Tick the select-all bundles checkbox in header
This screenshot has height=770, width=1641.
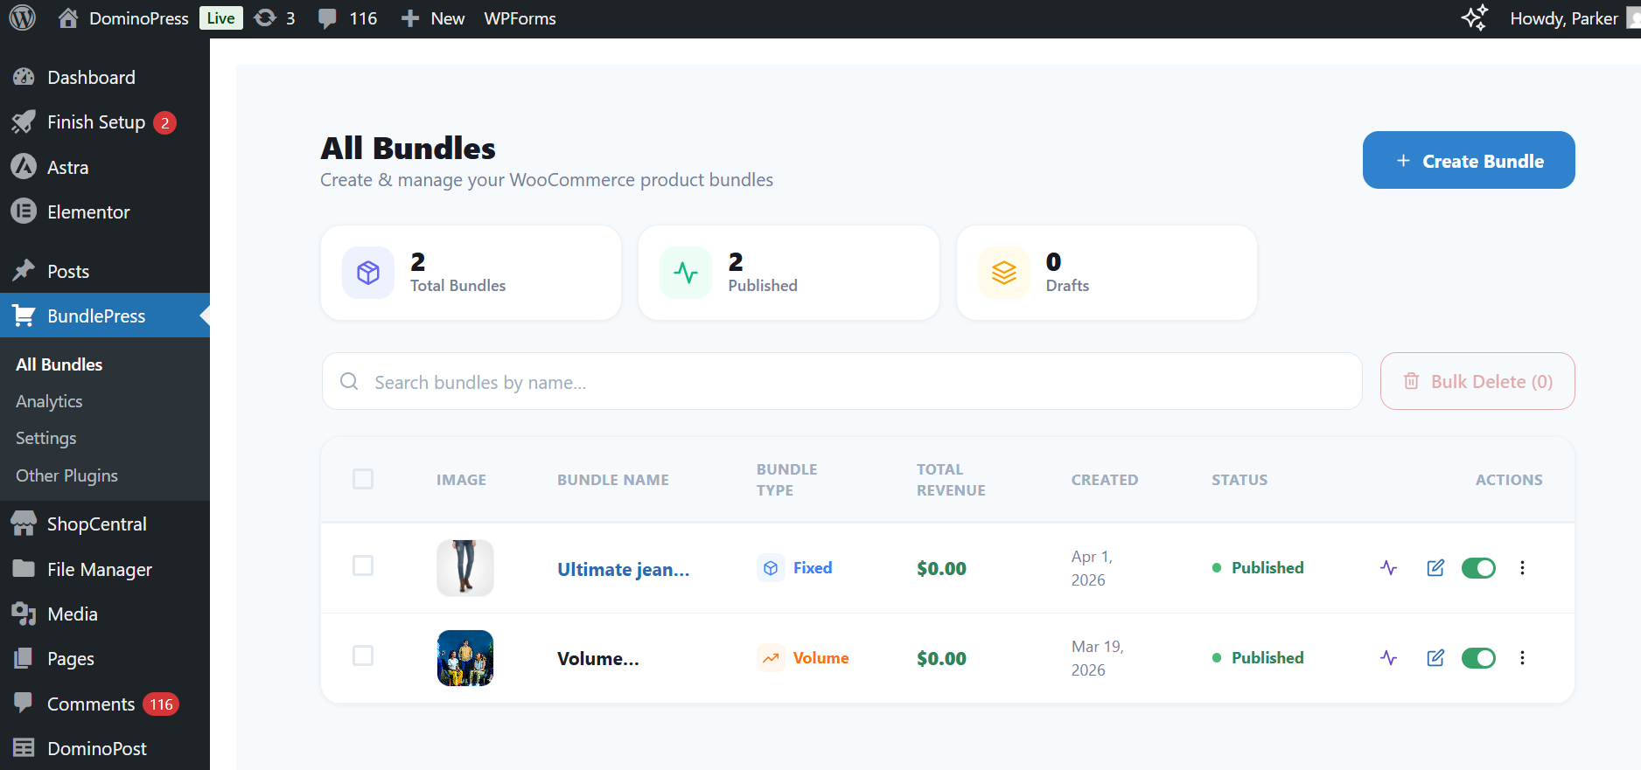363,479
